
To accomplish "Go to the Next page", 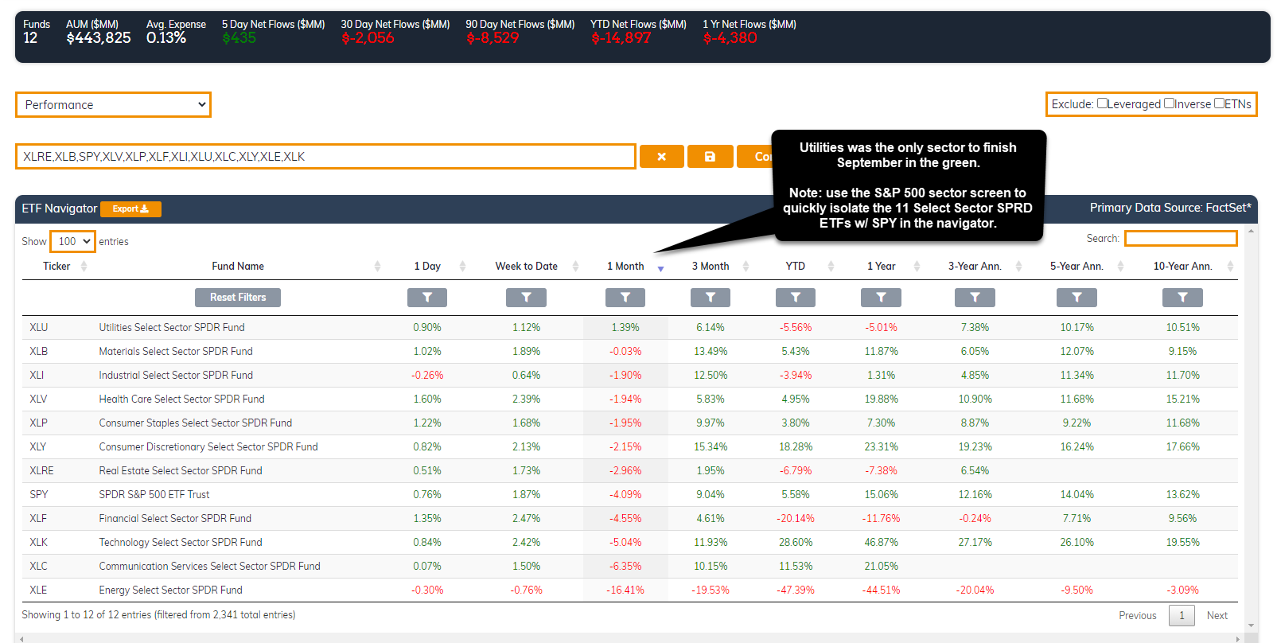I will coord(1217,615).
